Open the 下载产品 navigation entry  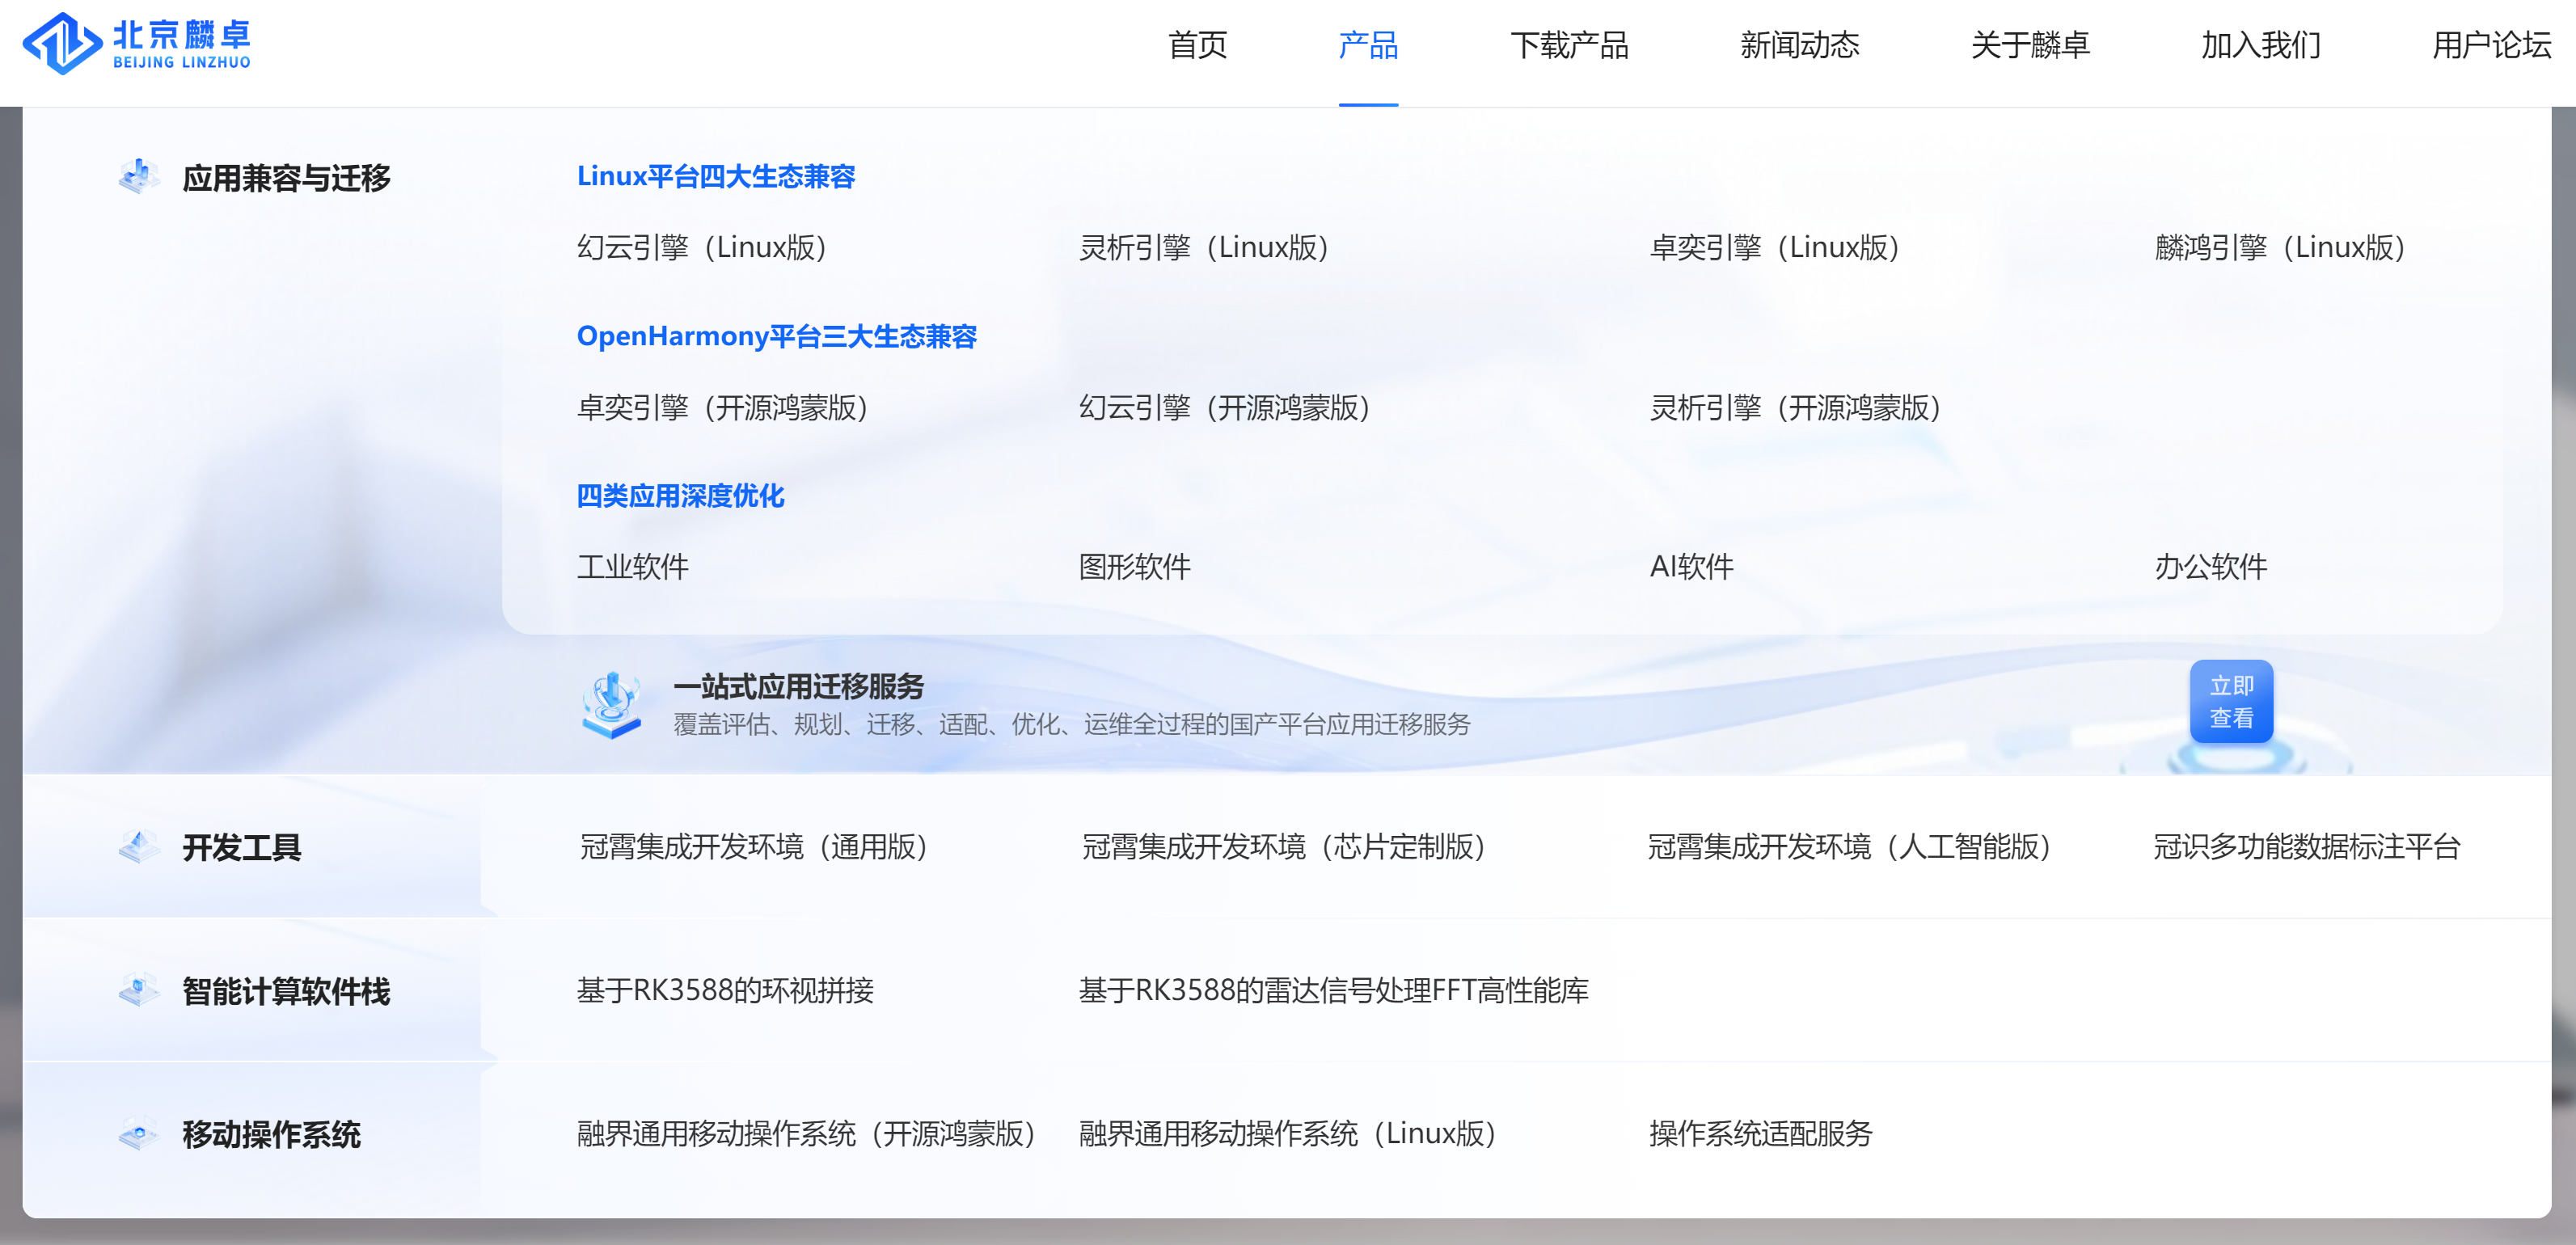pos(1573,46)
